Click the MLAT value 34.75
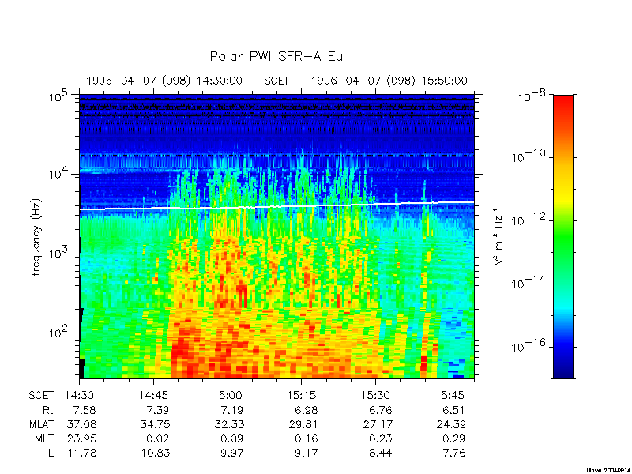The image size is (632, 474). pyautogui.click(x=155, y=424)
